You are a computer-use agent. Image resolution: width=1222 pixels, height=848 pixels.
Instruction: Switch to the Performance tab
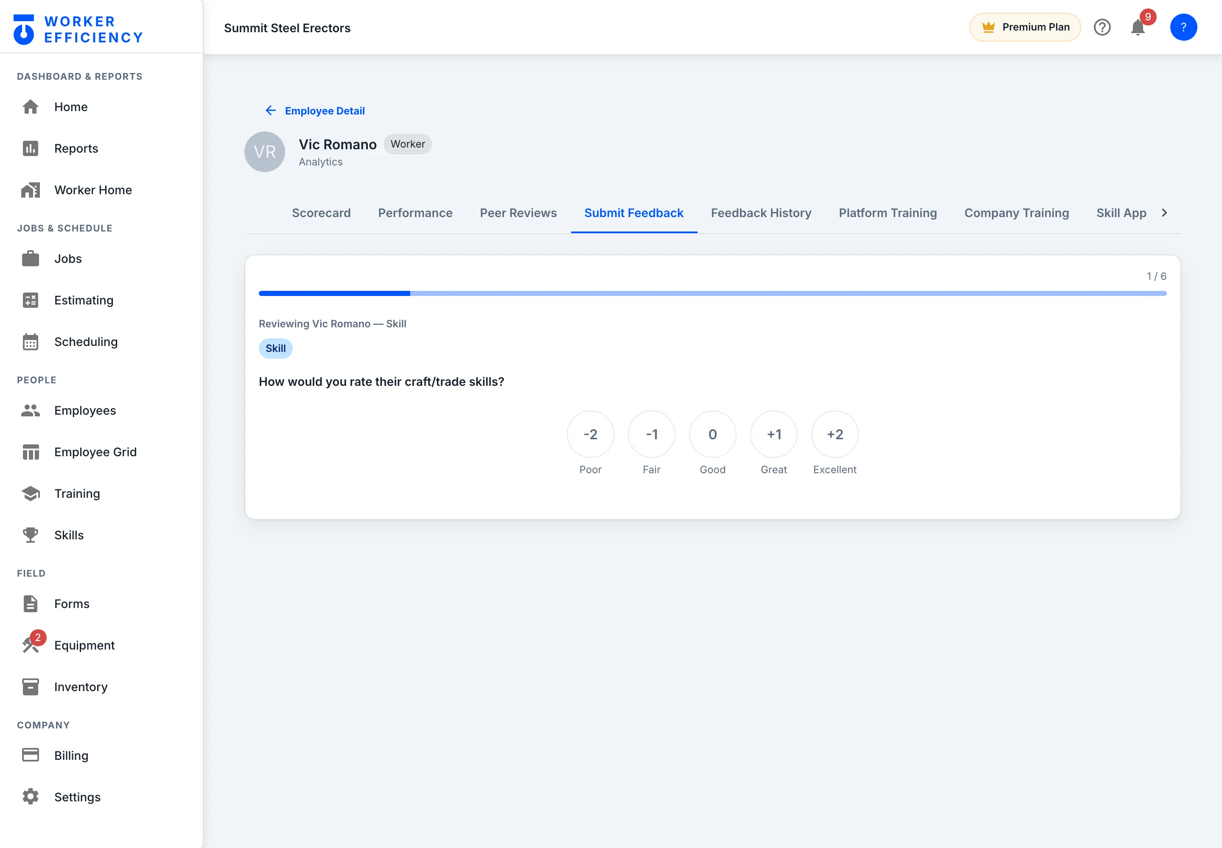(415, 213)
